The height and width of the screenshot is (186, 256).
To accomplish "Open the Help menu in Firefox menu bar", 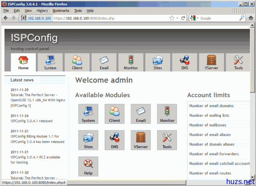I will click(90, 11).
